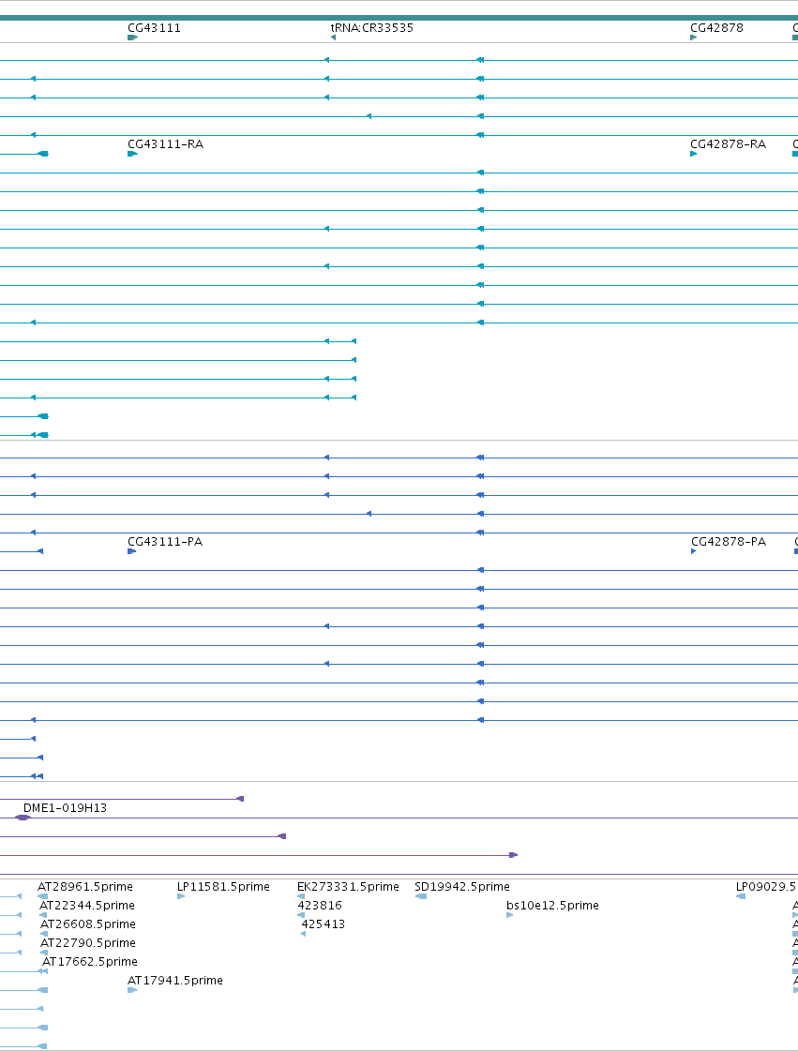This screenshot has width=798, height=1051.
Task: Click the 425413 feature label
Action: [324, 924]
